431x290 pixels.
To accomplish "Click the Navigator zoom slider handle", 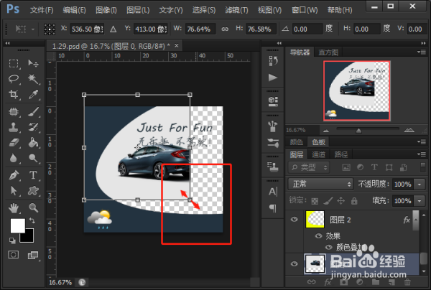I will (x=358, y=131).
